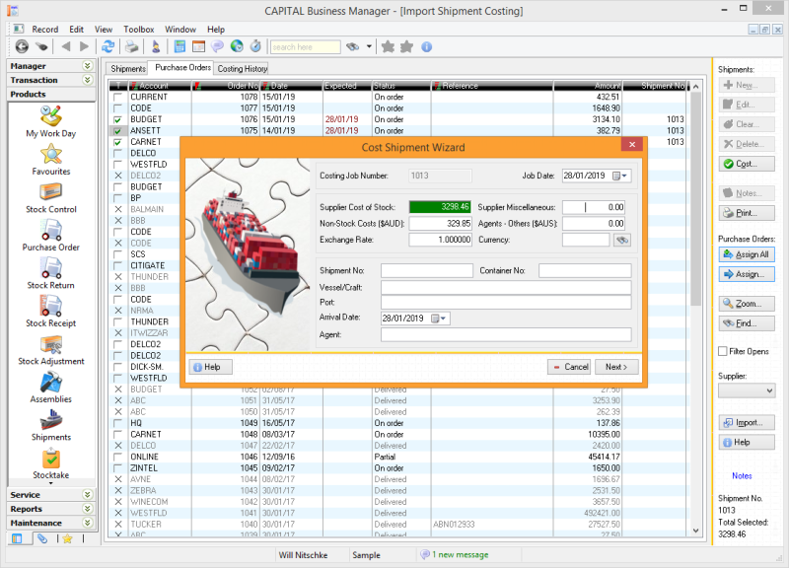Click the Assign All button
This screenshot has width=789, height=568.
click(x=747, y=254)
